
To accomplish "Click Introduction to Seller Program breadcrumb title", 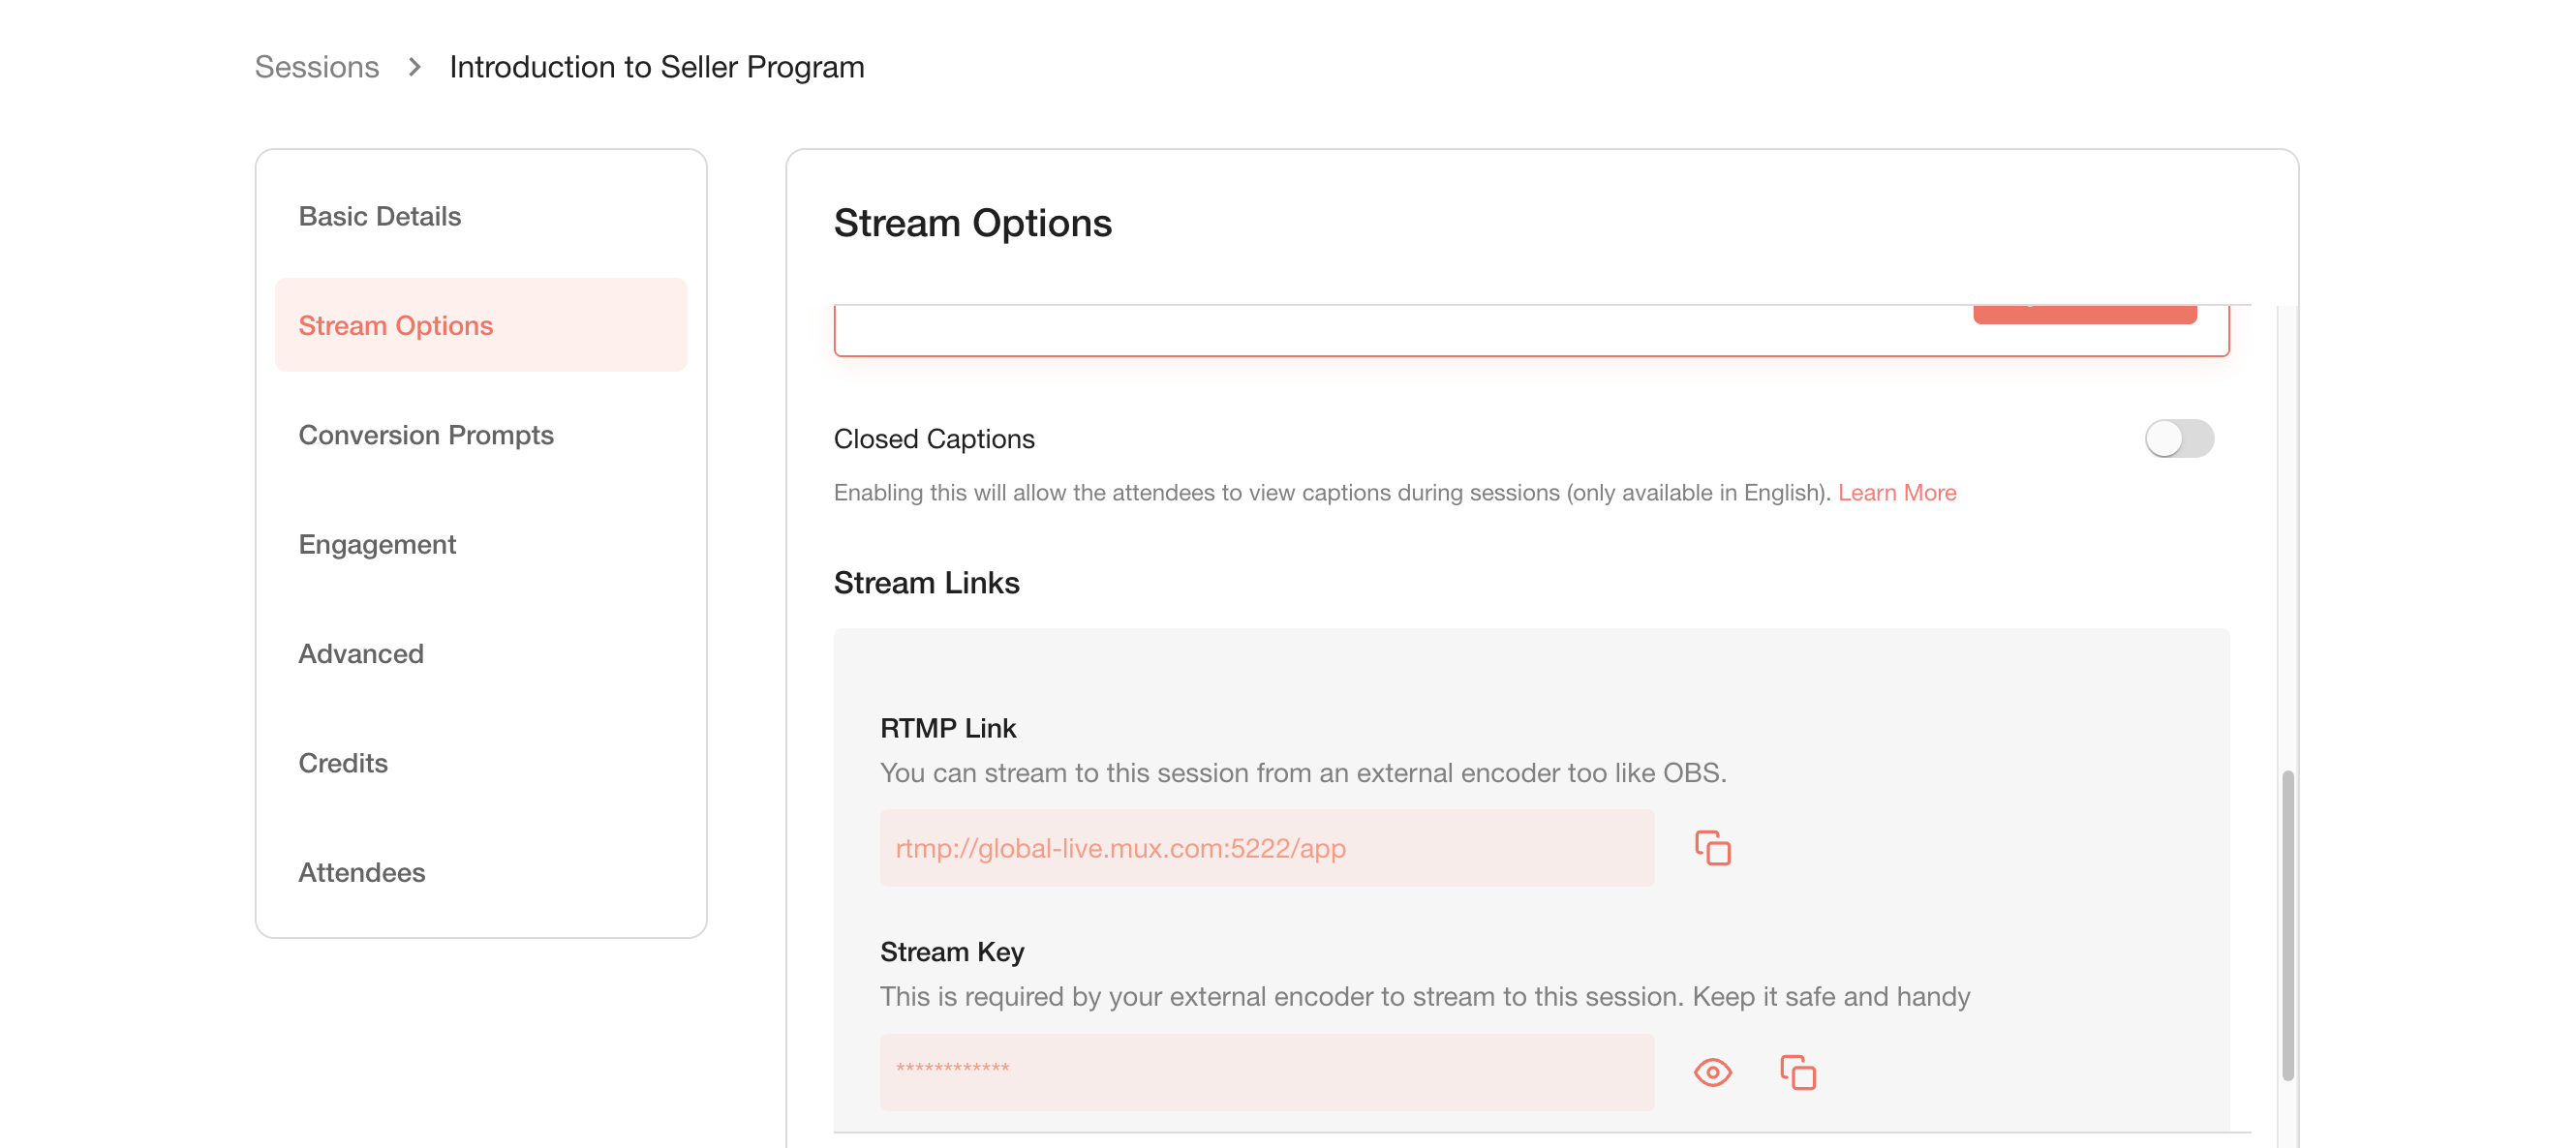I will coord(656,67).
